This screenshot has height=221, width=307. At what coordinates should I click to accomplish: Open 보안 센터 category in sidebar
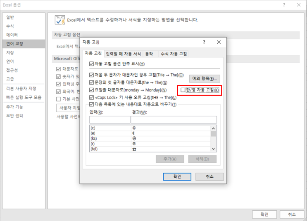[x=24, y=116]
